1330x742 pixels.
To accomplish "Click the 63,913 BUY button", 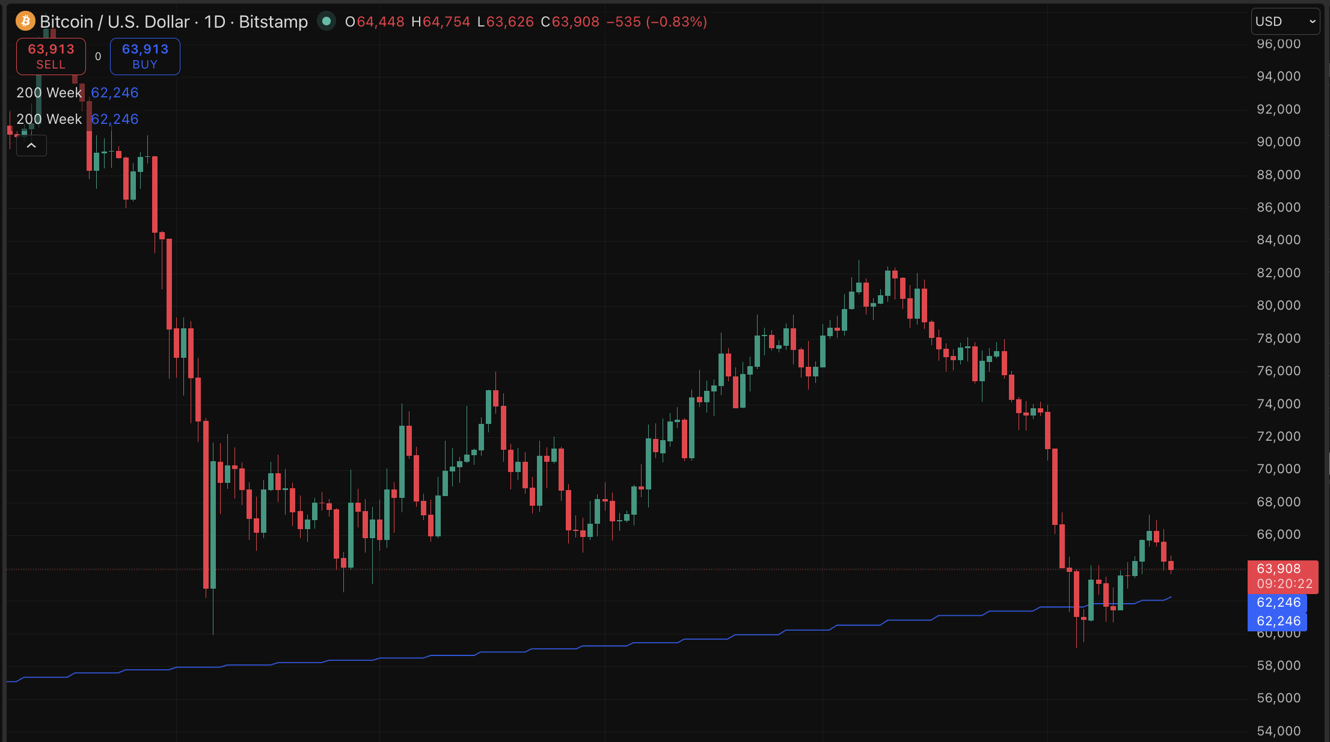I will click(x=145, y=57).
